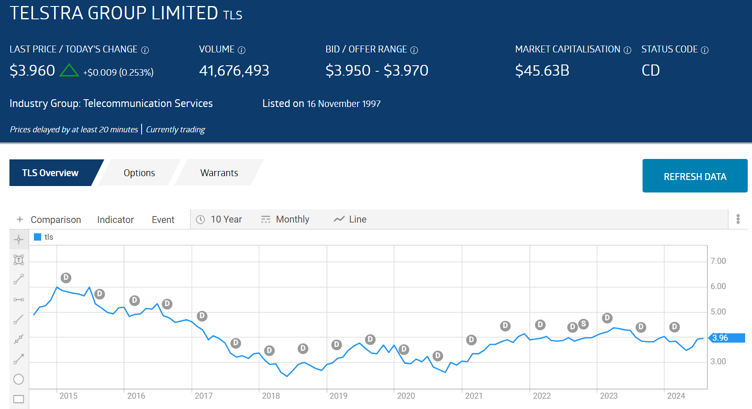The image size is (752, 409).
Task: Select the extended line tool with two squares
Action: [x=19, y=339]
